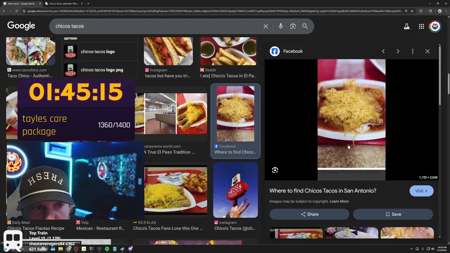Image resolution: width=450 pixels, height=253 pixels.
Task: Start voice search with the microphone icon
Action: [281, 26]
